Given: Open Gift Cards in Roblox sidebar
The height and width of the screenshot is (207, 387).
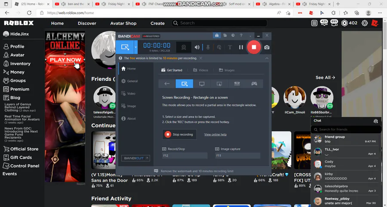Looking at the screenshot, I should pos(17,158).
